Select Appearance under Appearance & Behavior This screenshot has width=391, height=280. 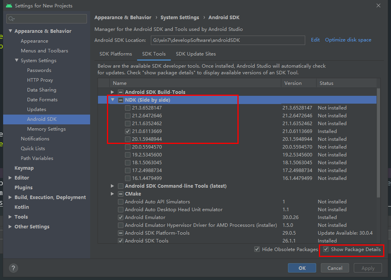[x=34, y=41]
